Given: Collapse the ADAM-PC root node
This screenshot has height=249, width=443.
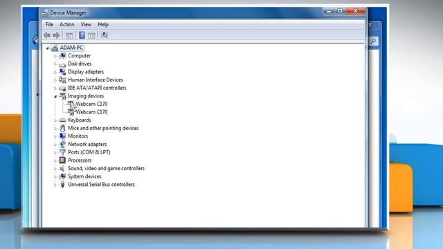Looking at the screenshot, I should [48, 48].
